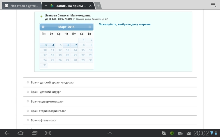220x137 pixels.
Task: Click Пожалуйста, выбрите дату и время text
Action: (125, 24)
